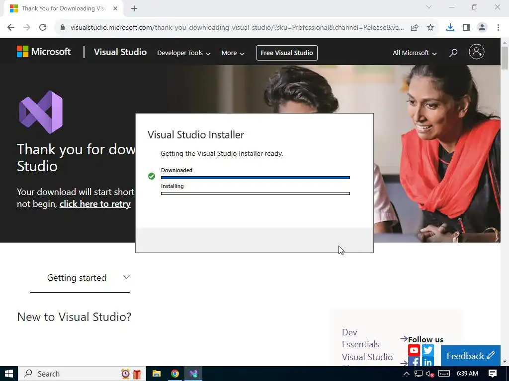Expand the All Microsoft menu

click(x=415, y=53)
